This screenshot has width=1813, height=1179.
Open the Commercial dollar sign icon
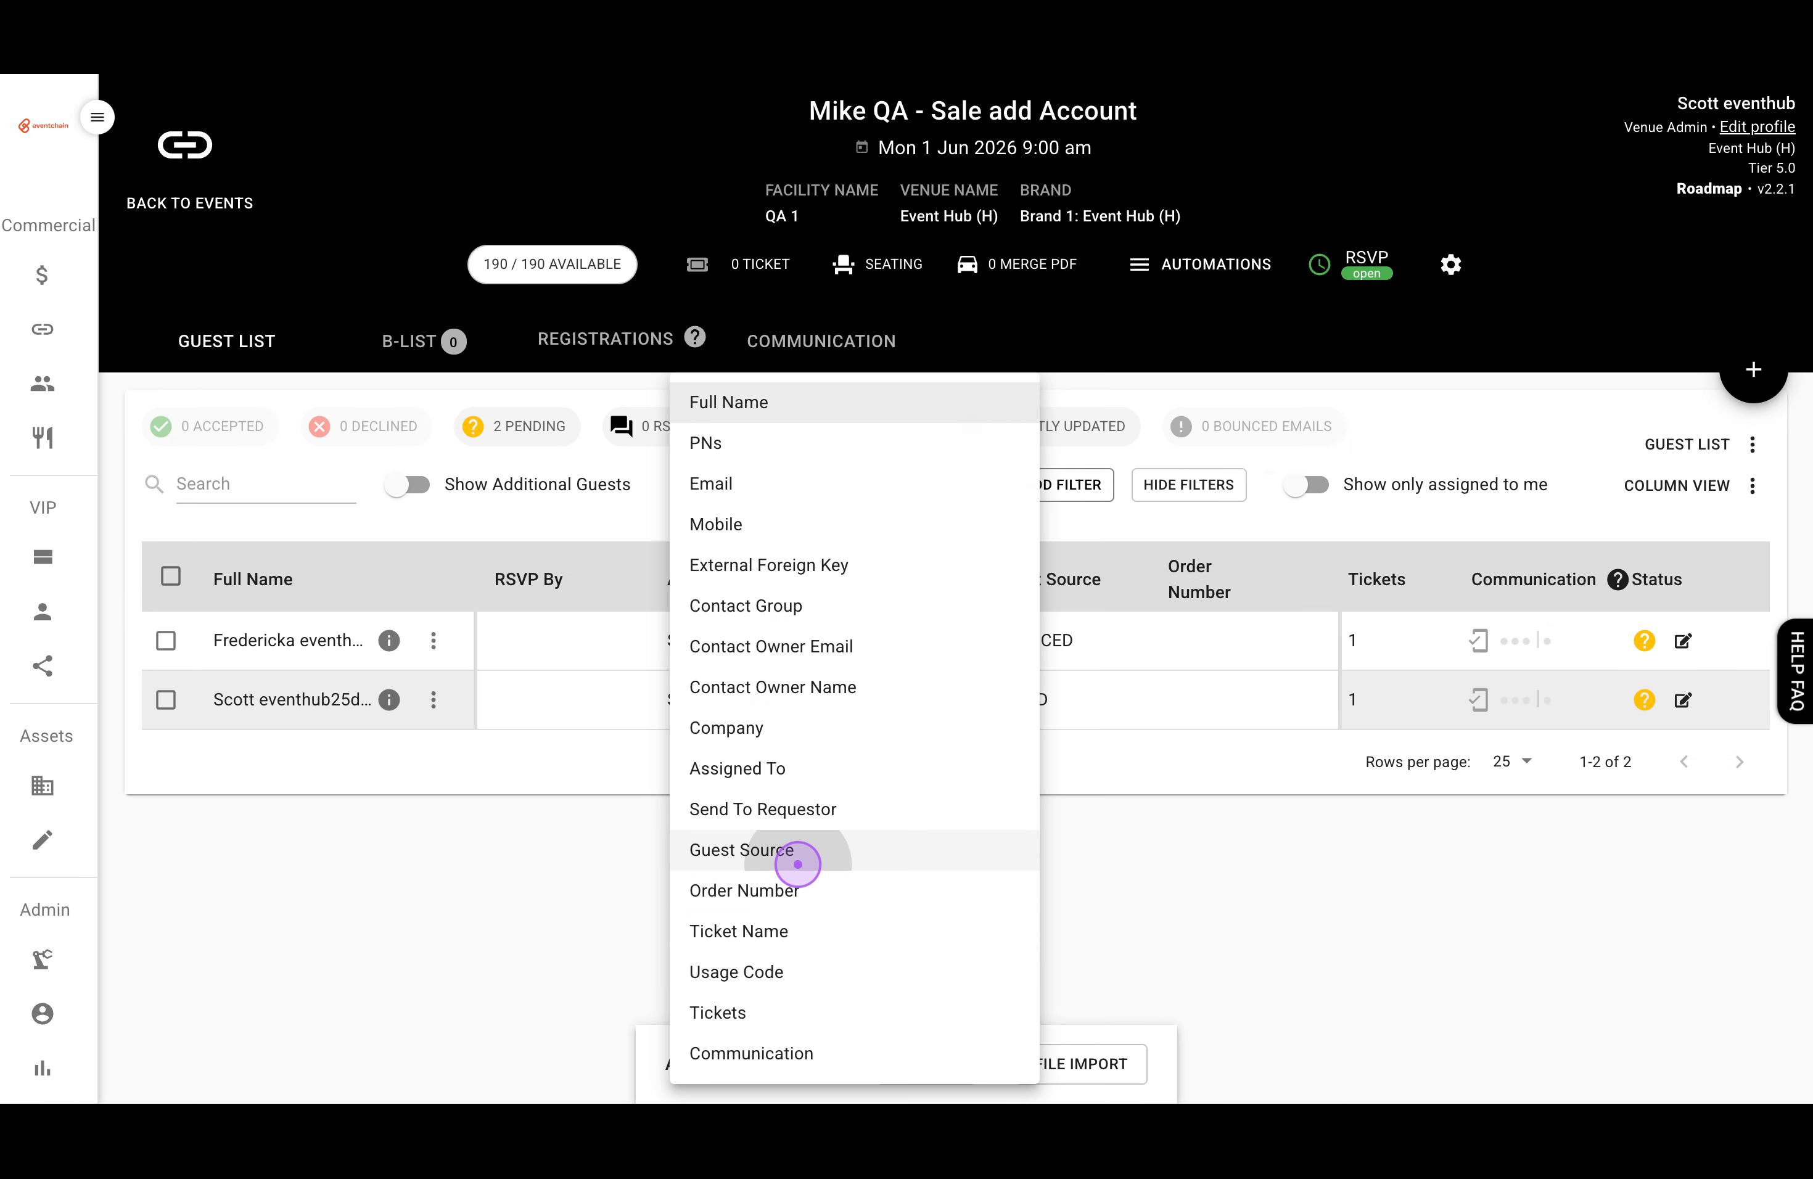[x=43, y=274]
